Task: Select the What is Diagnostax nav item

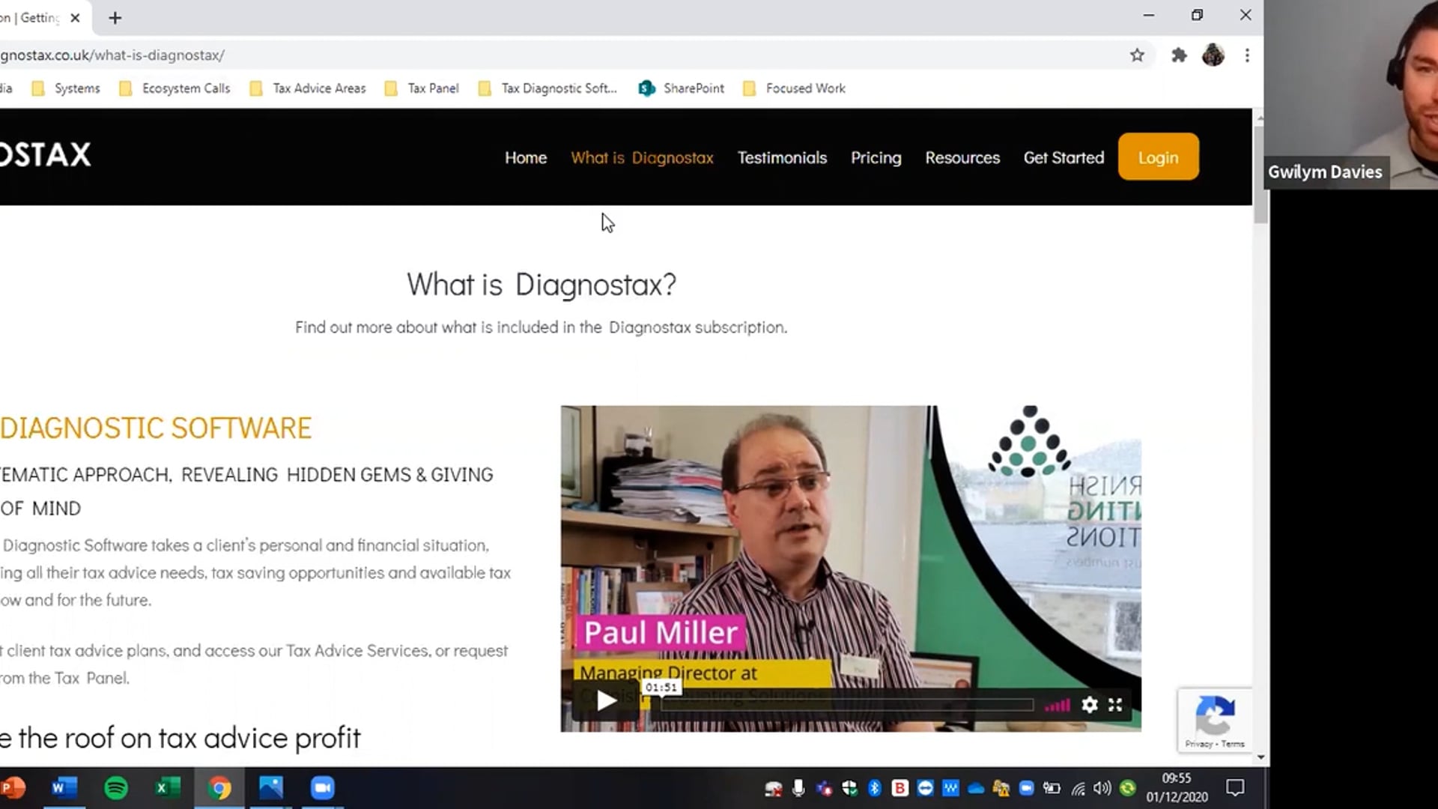Action: click(642, 158)
